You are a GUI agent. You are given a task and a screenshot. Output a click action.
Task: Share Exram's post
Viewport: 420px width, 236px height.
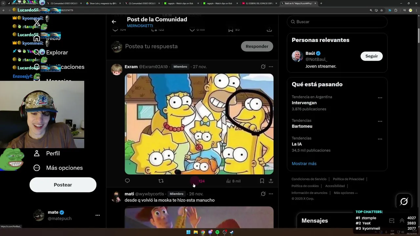[271, 181]
